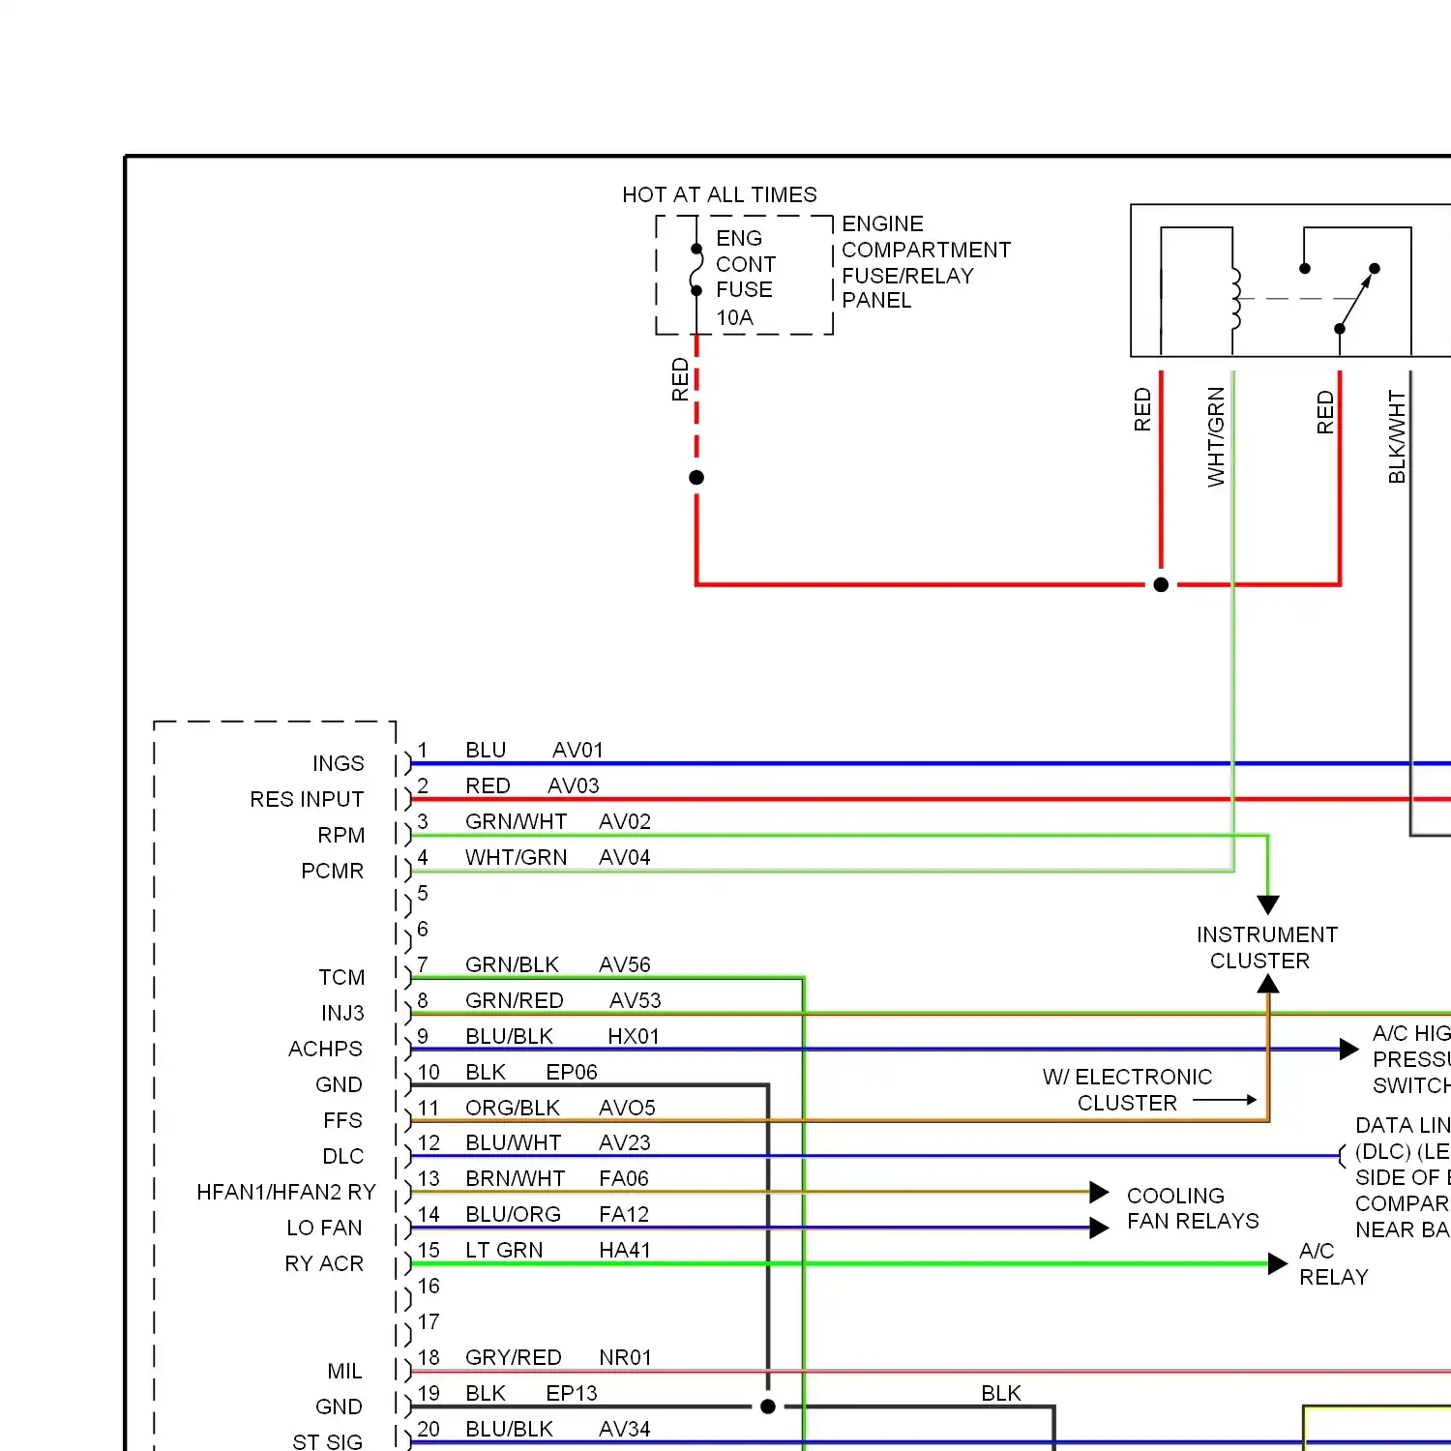Click the AV23 circuit code
Image resolution: width=1451 pixels, height=1451 pixels.
[625, 1142]
